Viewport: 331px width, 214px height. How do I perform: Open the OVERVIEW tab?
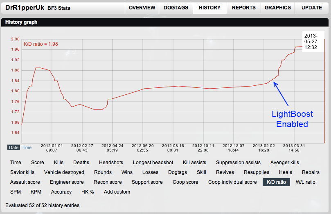coord(142,8)
